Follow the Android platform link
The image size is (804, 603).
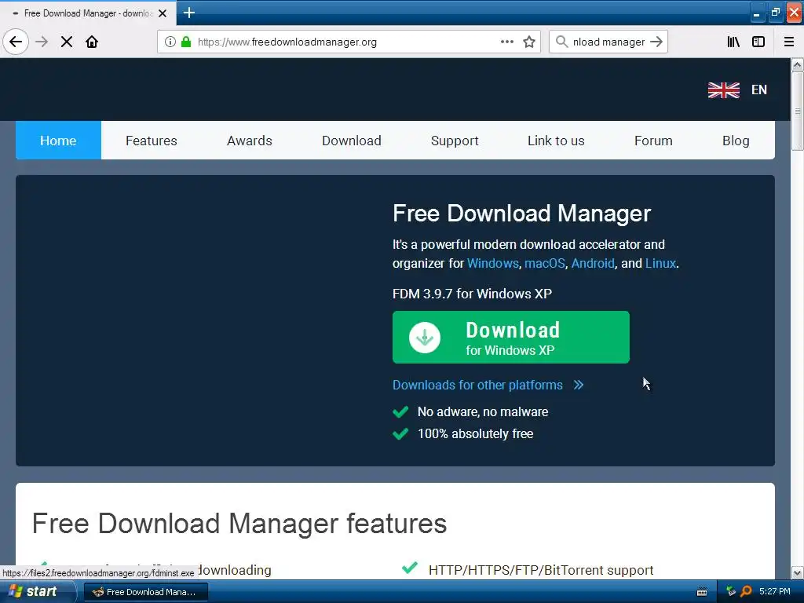point(593,263)
